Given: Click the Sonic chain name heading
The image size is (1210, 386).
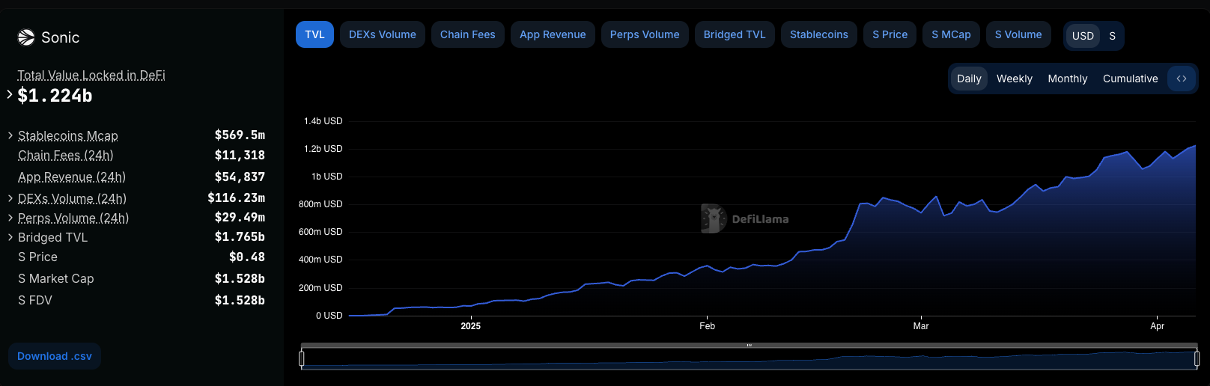Looking at the screenshot, I should tap(60, 37).
